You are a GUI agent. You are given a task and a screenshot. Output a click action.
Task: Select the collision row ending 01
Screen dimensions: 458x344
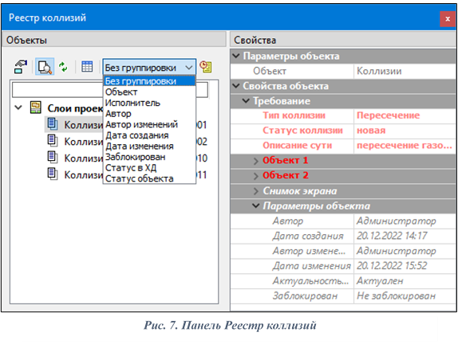pos(127,125)
